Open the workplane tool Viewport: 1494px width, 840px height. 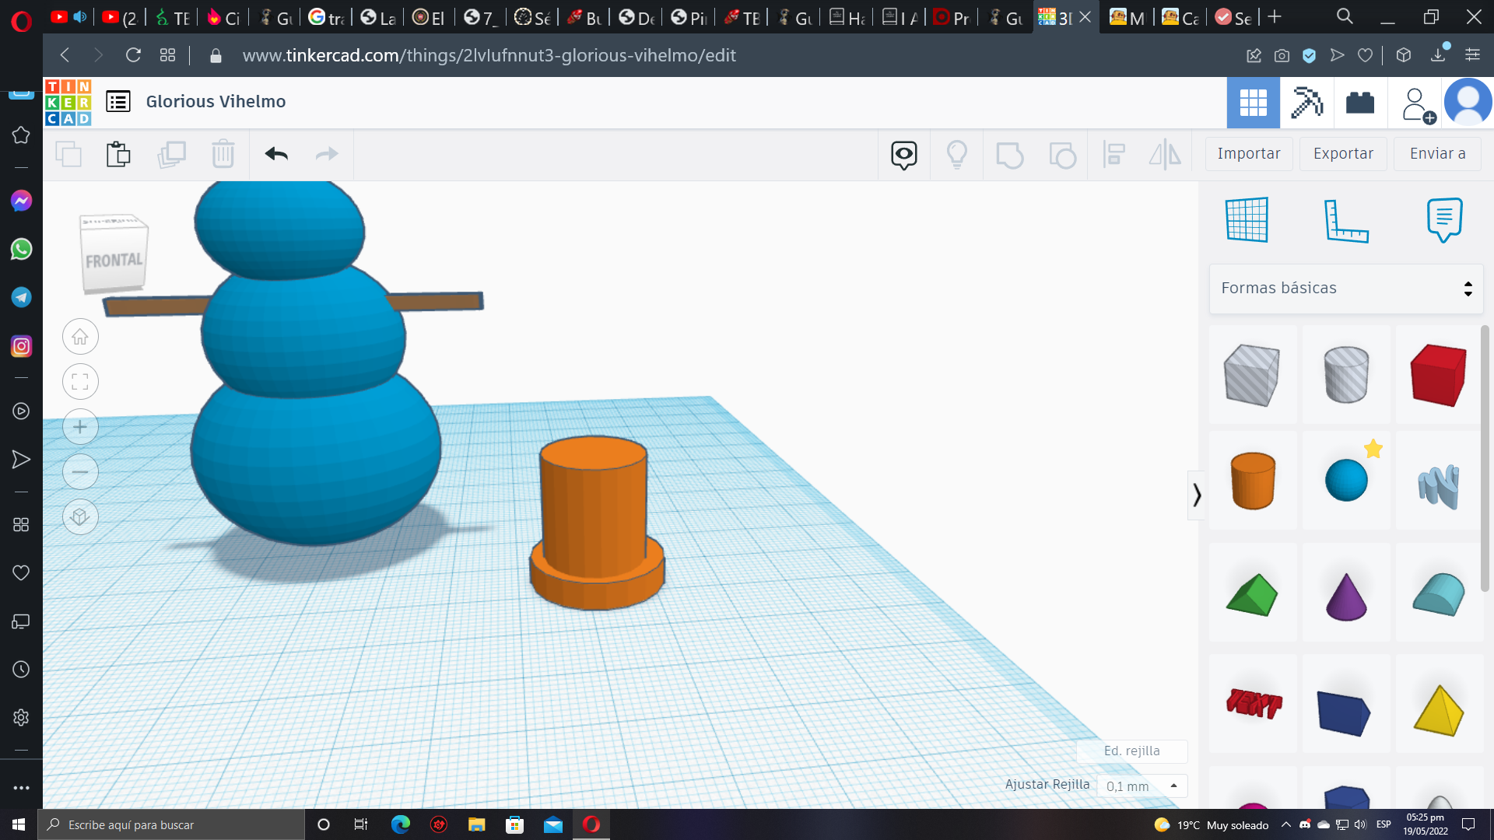1247,220
